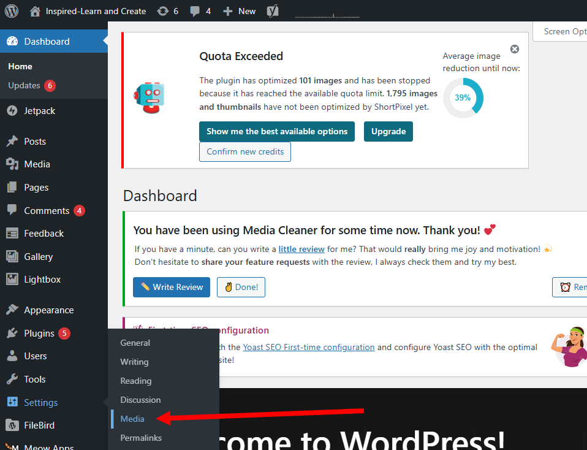Viewport: 587px width, 450px height.
Task: Click the Feedback form icon
Action: point(12,234)
